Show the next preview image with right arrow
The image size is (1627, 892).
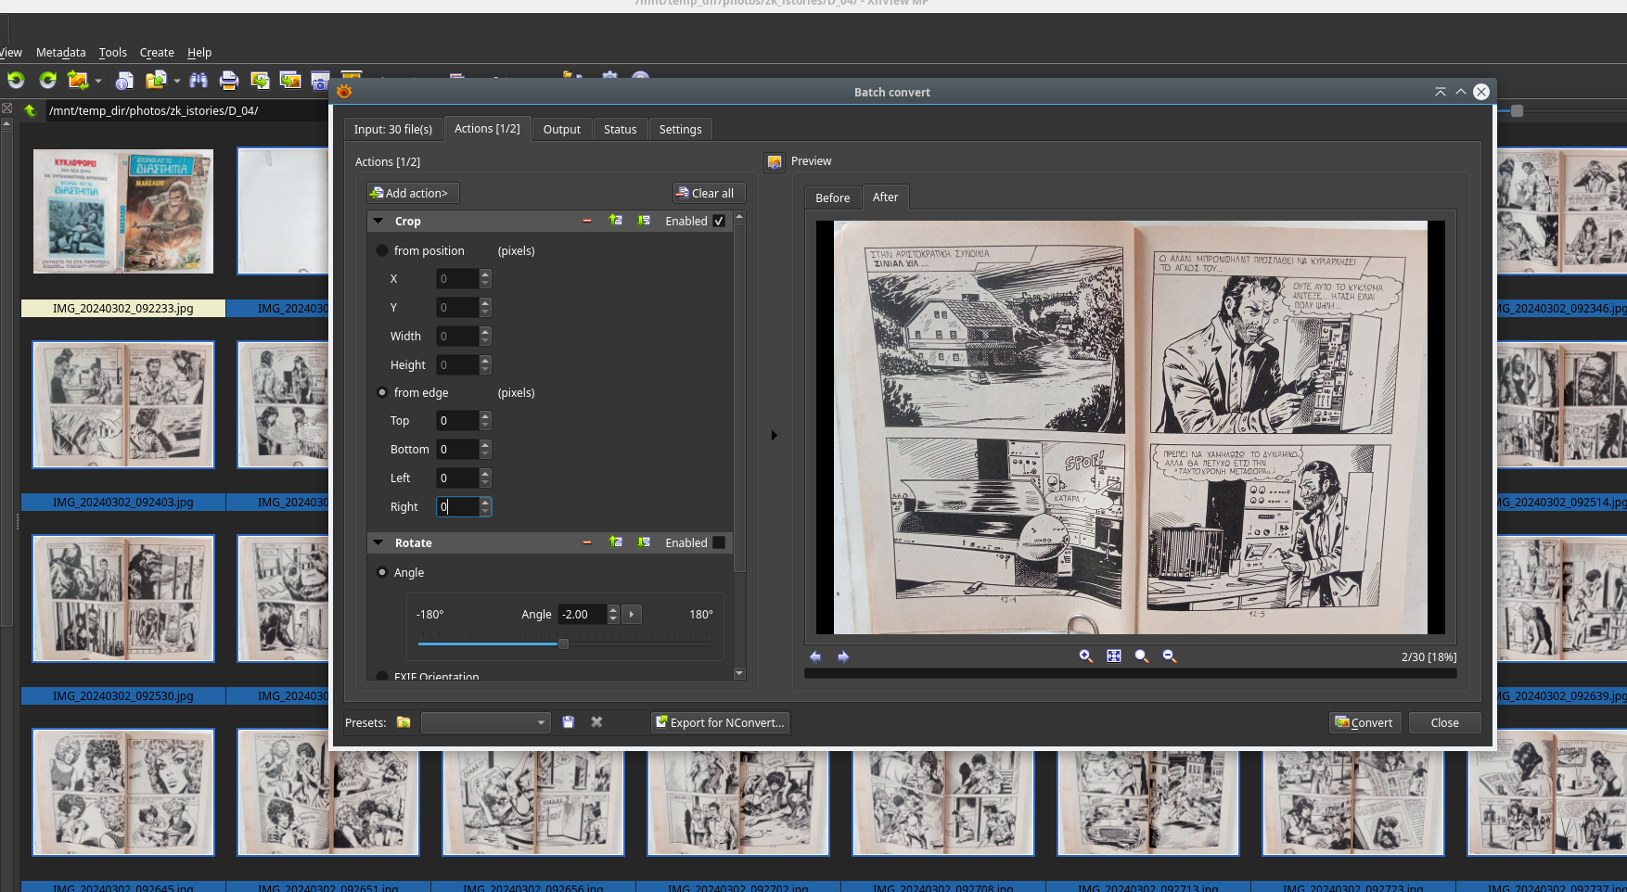[843, 656]
